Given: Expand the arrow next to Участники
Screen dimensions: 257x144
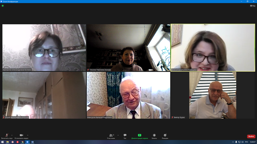Looking at the screenshot, I should coord(118,135).
